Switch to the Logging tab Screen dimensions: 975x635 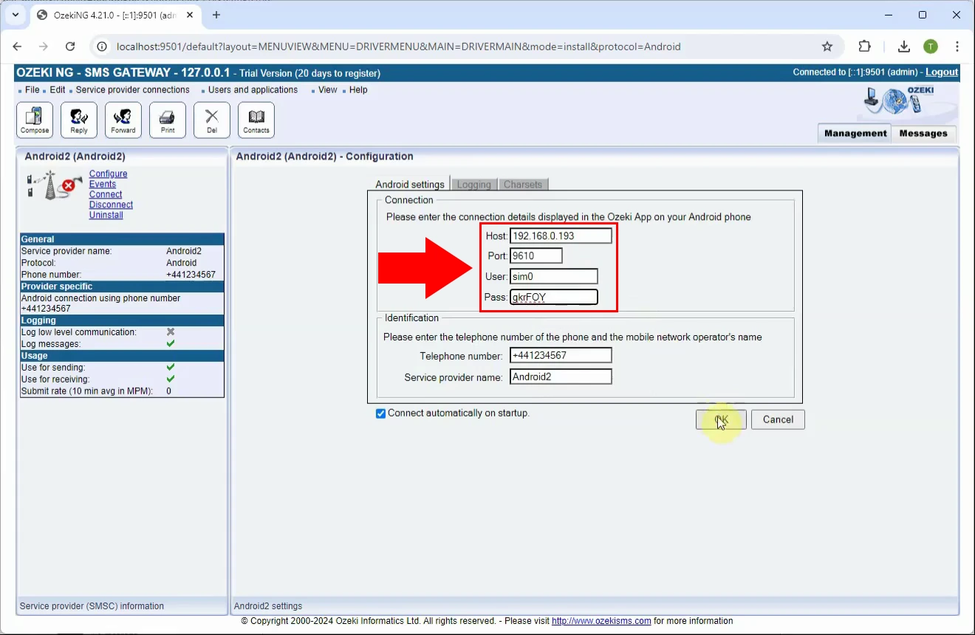(x=474, y=185)
